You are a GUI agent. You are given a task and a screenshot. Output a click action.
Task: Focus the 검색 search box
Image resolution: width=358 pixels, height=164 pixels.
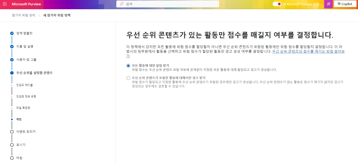tap(168, 4)
